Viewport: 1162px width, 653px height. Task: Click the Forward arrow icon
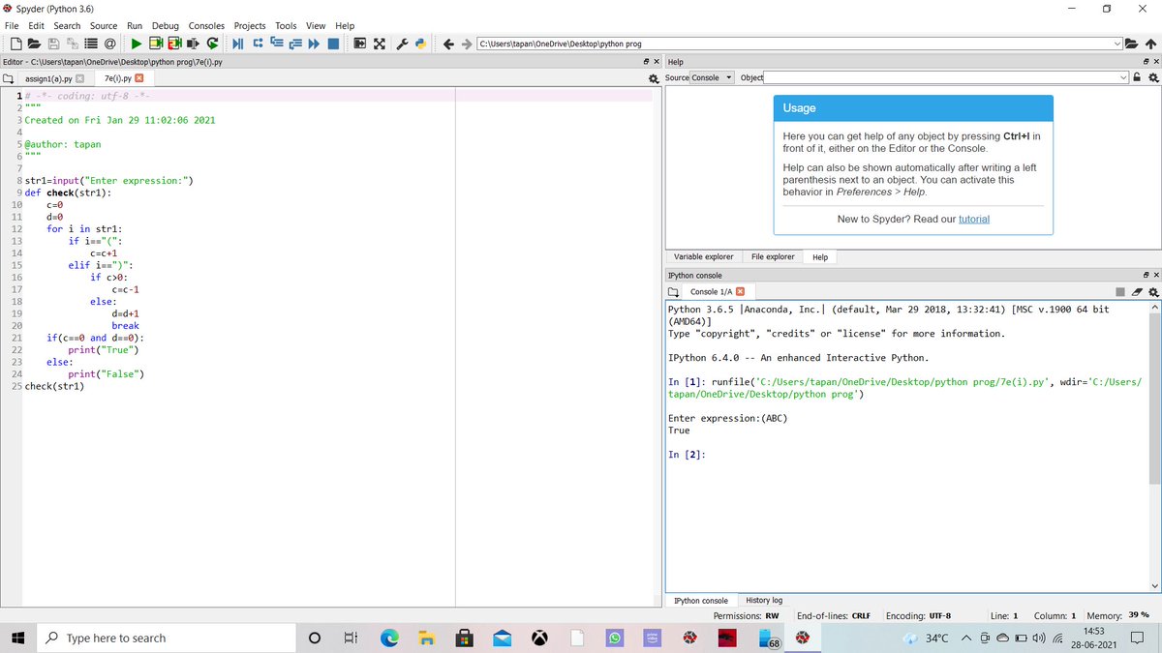point(467,44)
